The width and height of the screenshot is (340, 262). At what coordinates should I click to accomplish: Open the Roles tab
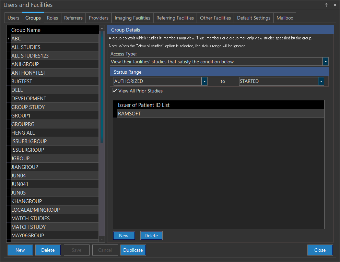(x=52, y=18)
